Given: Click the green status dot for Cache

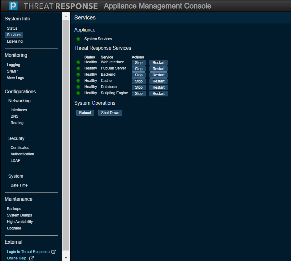Looking at the screenshot, I should tap(78, 81).
